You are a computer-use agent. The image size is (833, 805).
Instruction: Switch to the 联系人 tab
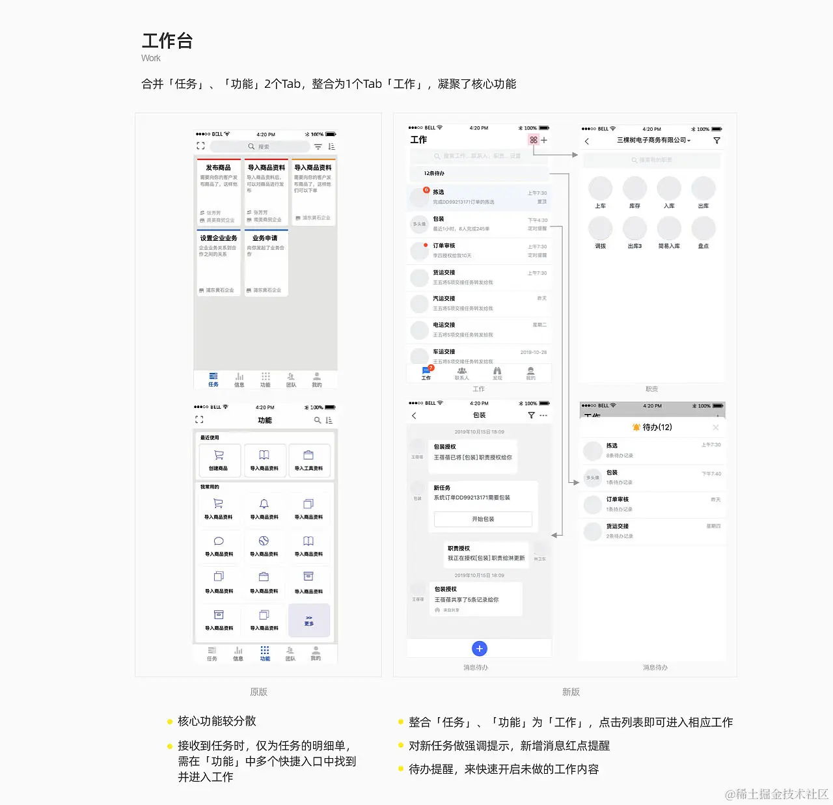[x=461, y=373]
